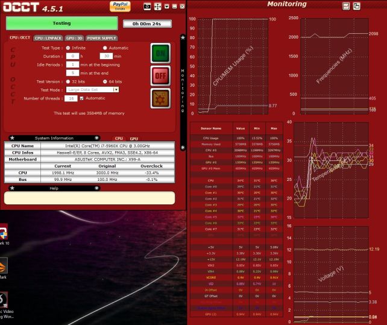Choose the 64 bits test version

[x=105, y=81]
